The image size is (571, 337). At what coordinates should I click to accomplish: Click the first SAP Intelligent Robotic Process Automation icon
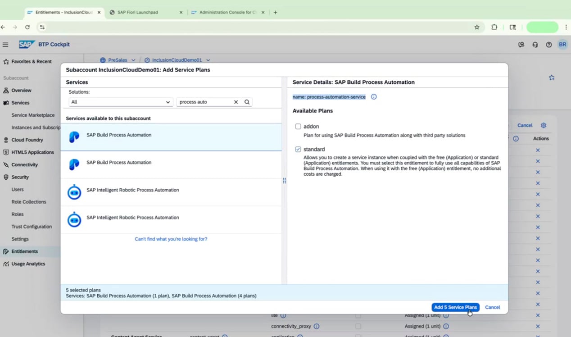pos(74,192)
